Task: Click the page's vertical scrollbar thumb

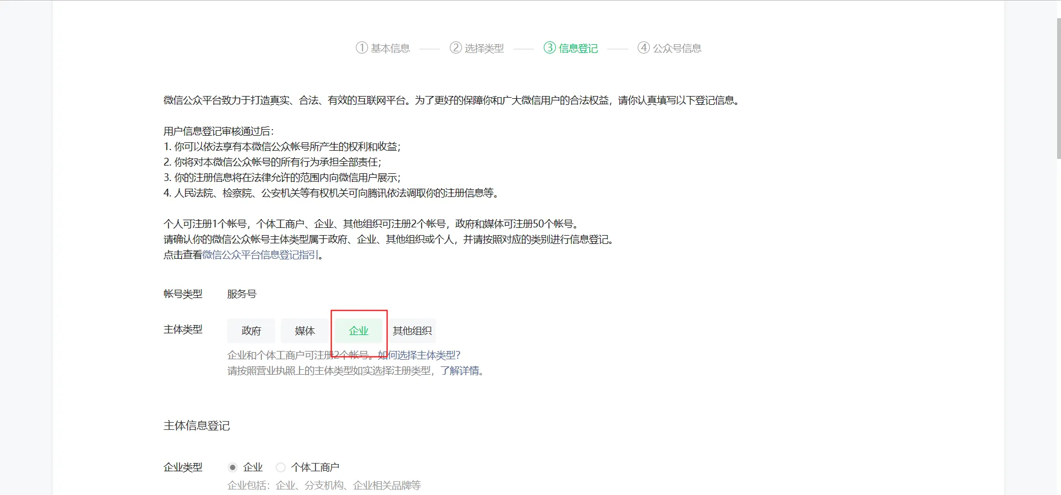Action: coord(1058,88)
